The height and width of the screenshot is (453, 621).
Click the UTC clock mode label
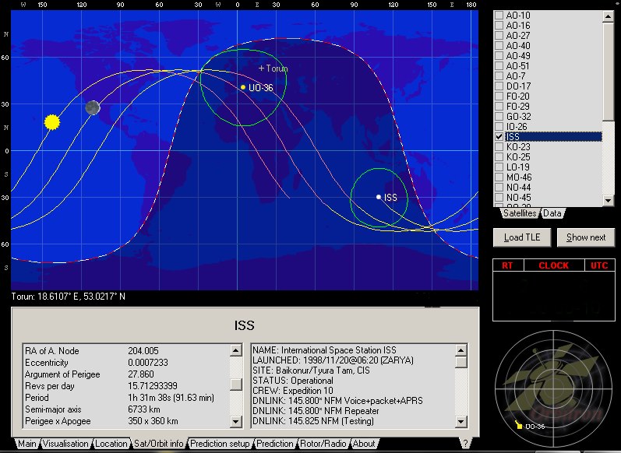point(599,265)
